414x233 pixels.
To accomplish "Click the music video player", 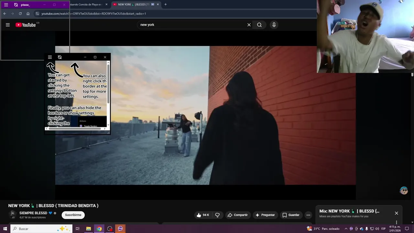I will point(205,116).
